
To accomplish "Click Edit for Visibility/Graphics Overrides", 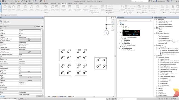I will (30, 39).
